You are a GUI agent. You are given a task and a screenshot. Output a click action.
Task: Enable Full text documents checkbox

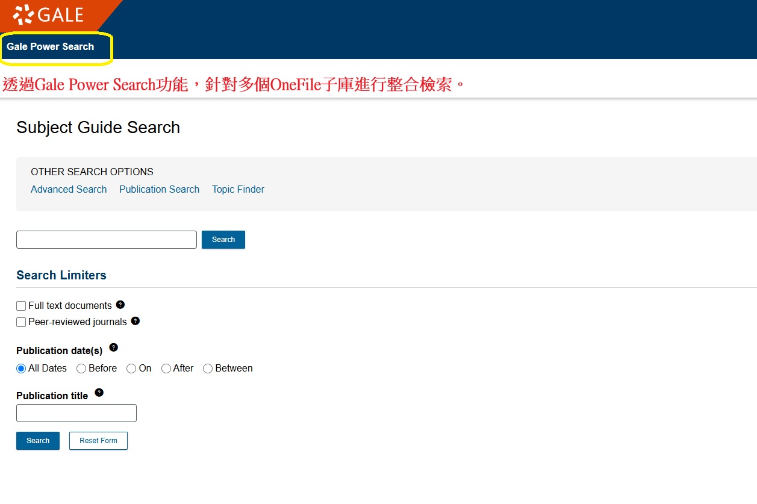click(21, 306)
